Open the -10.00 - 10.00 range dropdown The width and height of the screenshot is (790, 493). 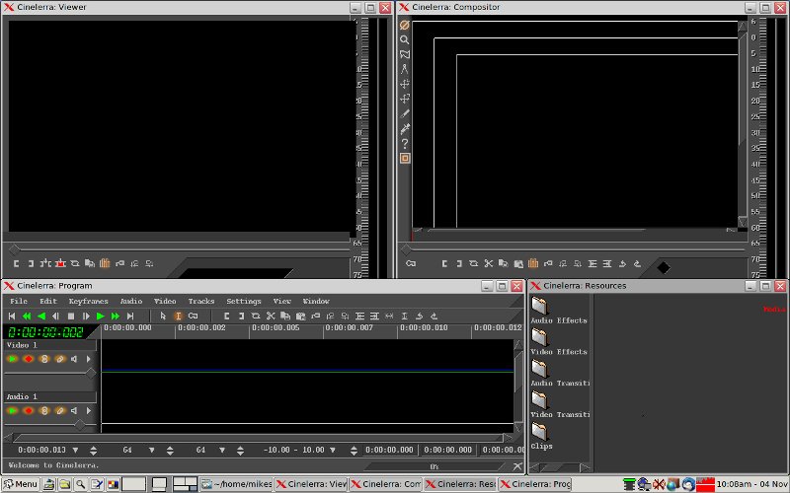[x=333, y=450]
